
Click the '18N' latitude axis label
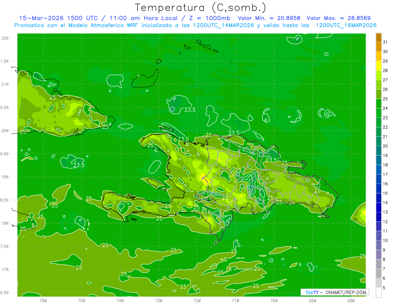pyautogui.click(x=5, y=223)
